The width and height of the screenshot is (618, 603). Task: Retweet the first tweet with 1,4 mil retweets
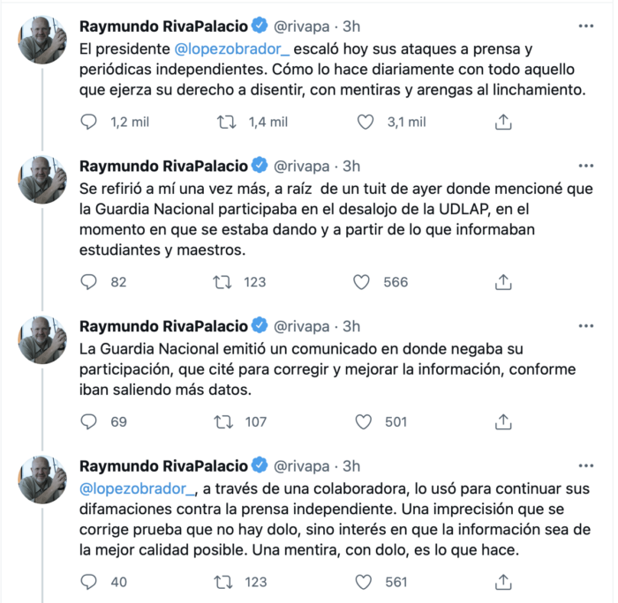pyautogui.click(x=227, y=122)
